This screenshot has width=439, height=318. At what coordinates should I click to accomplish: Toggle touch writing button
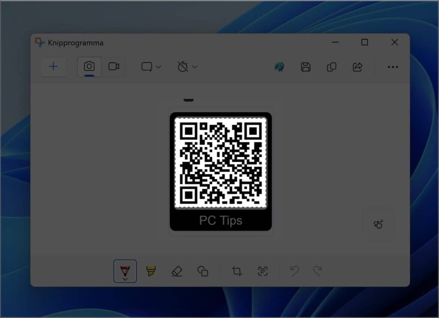click(x=378, y=224)
